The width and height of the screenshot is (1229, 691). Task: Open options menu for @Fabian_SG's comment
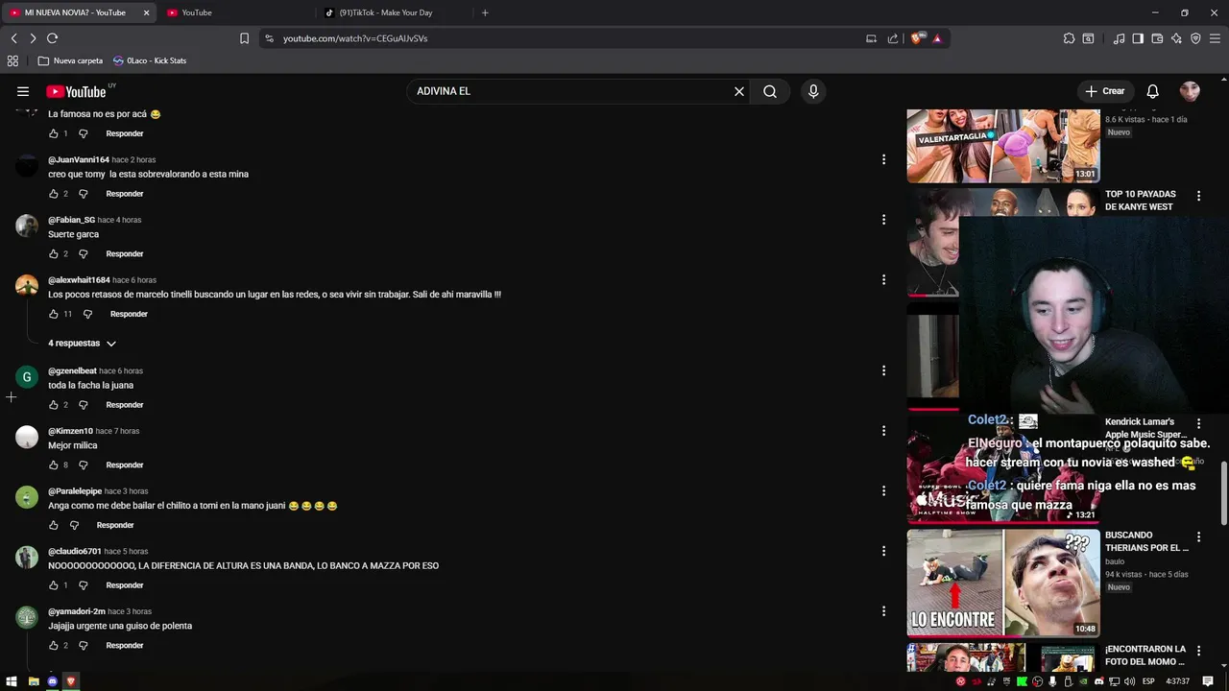[x=883, y=220]
